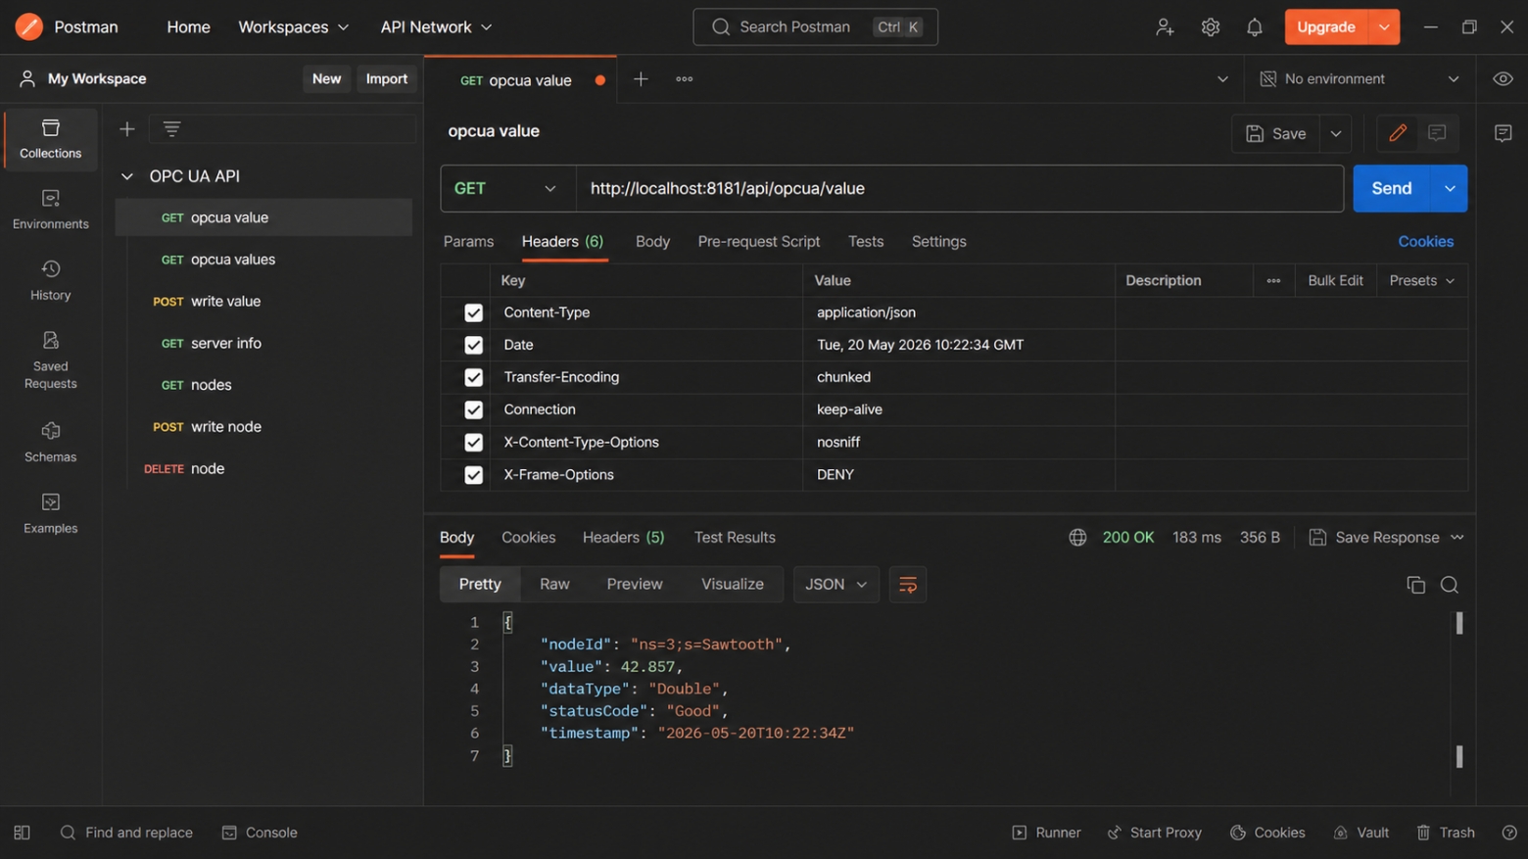The image size is (1528, 859).
Task: Open the Cookies link beside the request tabs
Action: click(x=1425, y=241)
